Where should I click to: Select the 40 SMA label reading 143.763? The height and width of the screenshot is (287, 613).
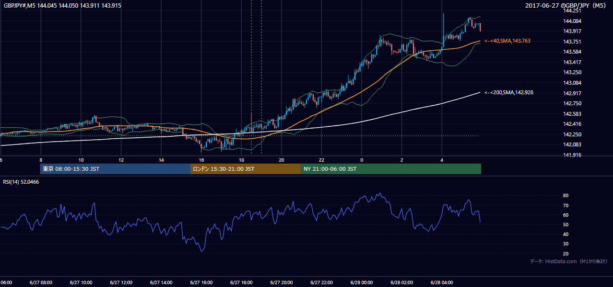[507, 41]
